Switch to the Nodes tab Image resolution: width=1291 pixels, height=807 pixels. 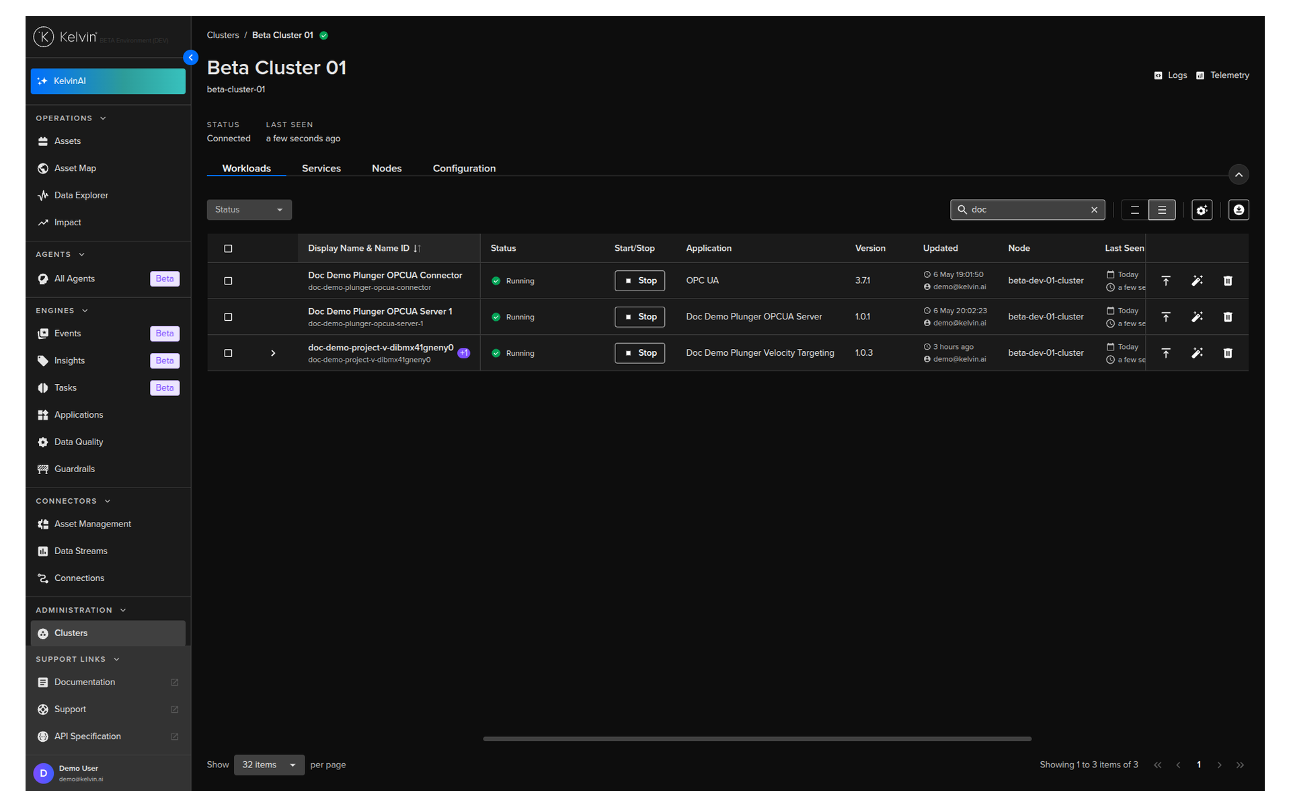click(387, 168)
